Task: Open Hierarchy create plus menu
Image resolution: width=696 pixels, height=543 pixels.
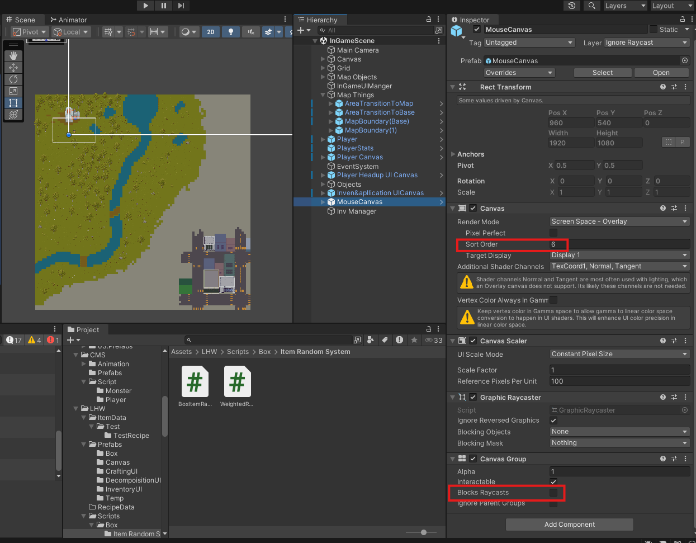Action: coord(304,30)
